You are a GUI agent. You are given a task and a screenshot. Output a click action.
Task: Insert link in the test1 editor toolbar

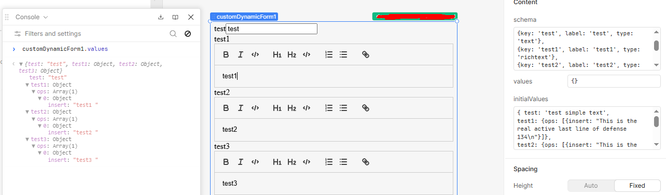tap(365, 54)
